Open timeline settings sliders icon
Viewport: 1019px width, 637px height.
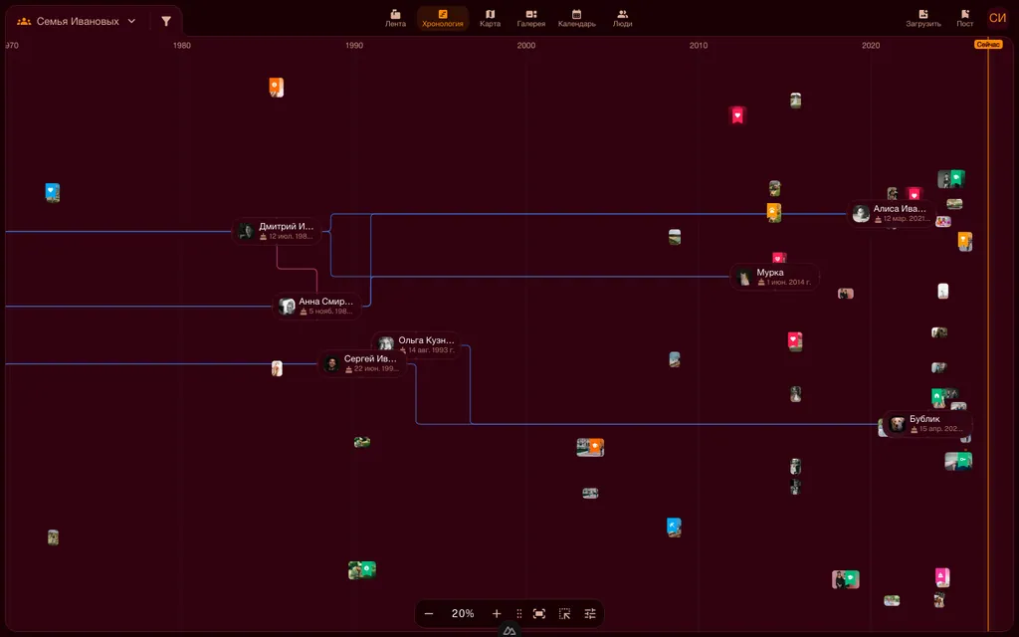(x=590, y=613)
